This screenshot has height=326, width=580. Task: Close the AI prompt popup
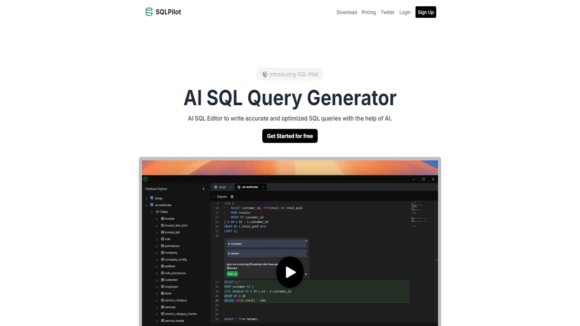click(x=306, y=241)
